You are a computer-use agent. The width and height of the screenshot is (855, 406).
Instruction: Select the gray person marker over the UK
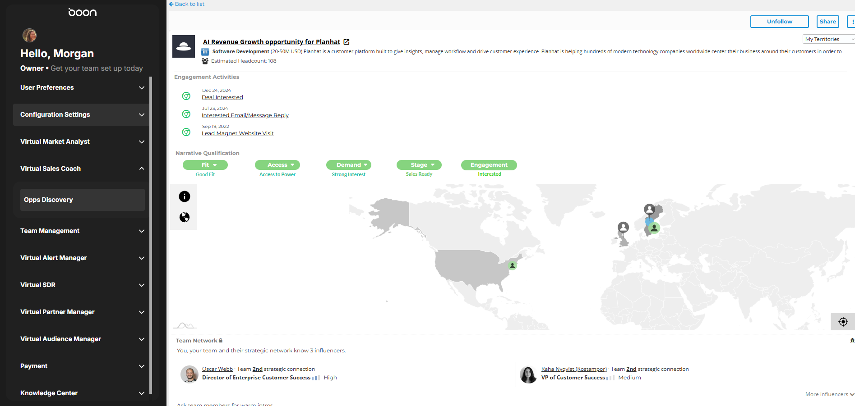point(623,227)
